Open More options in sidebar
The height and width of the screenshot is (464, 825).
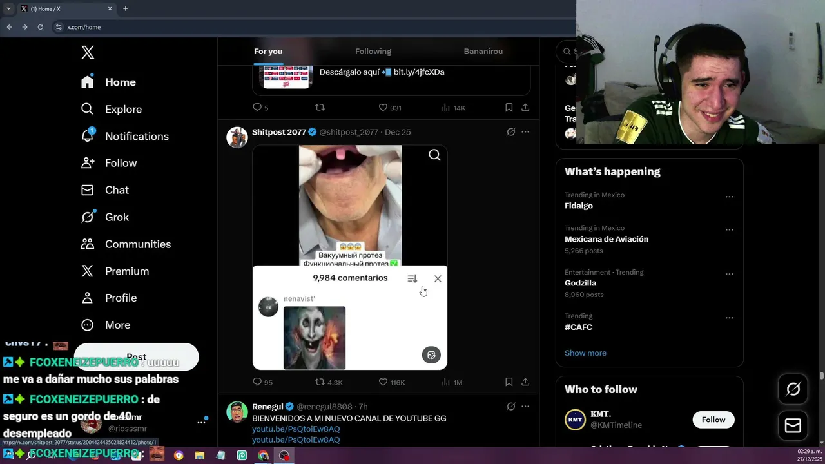point(106,325)
